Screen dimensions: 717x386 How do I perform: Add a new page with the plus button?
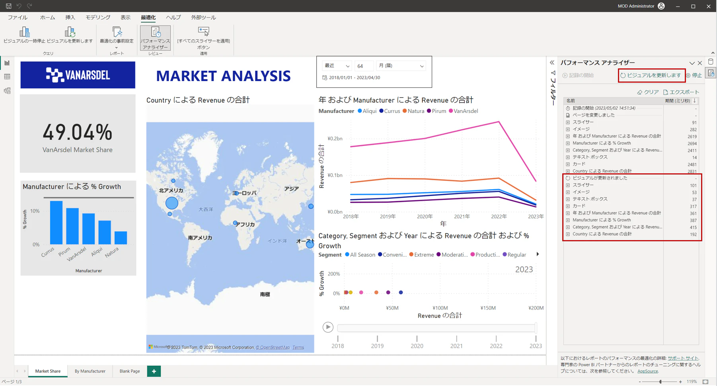coord(154,371)
